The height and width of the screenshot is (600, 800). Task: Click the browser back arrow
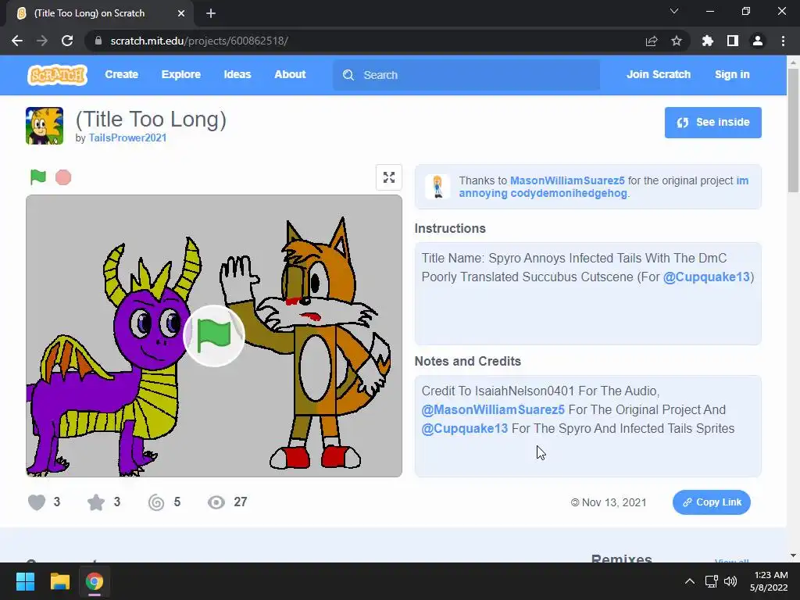point(17,41)
